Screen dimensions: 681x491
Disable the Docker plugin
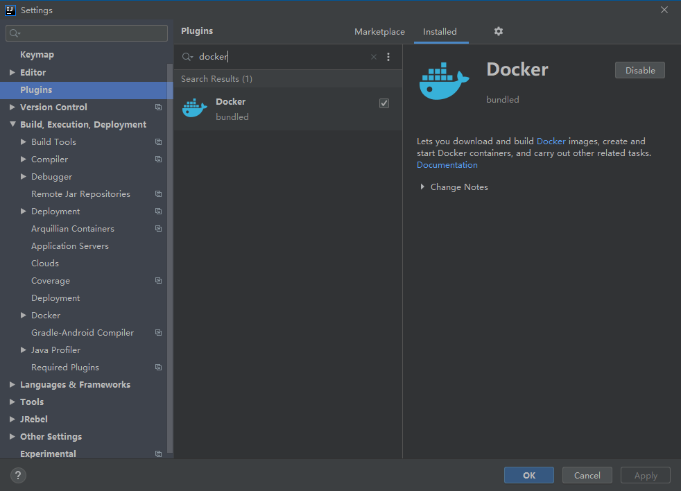(640, 71)
